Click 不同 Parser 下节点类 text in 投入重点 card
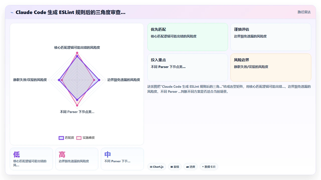Viewport: 321px width, 180px height. coord(168,67)
